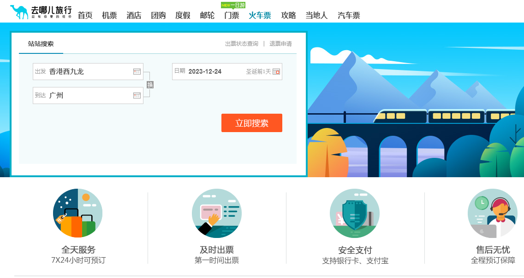Click the 第一时间出票 text
This screenshot has height=278, width=524.
(217, 261)
